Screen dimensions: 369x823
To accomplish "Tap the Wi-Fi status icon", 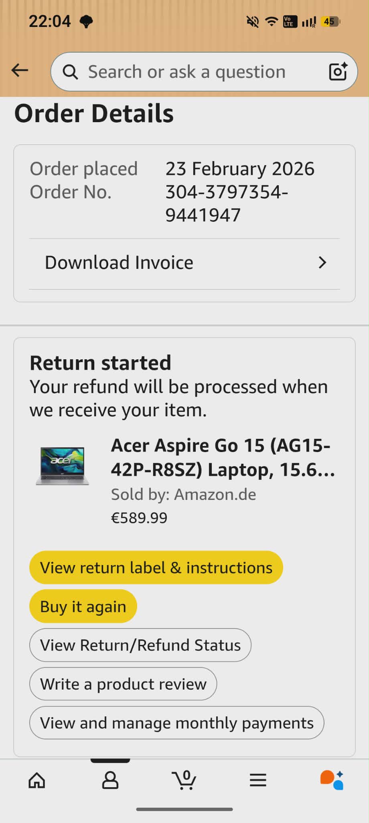I will [x=272, y=22].
